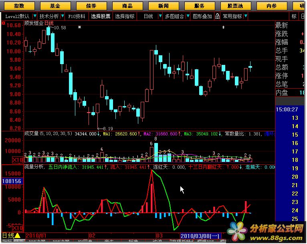
Task: Click the yellow triangle next to 日线 at bottom
Action: [x=17, y=236]
